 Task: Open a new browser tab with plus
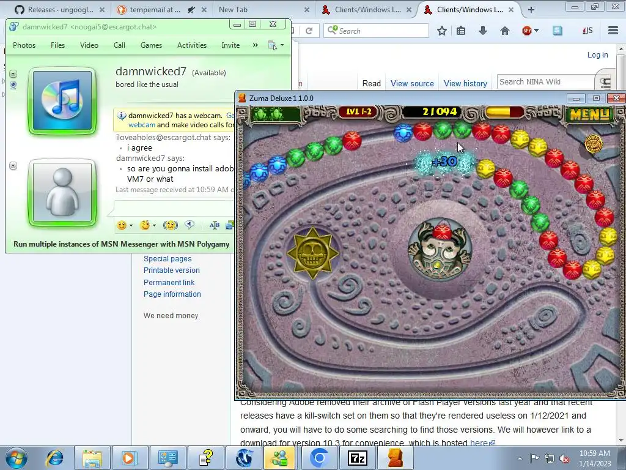(531, 10)
